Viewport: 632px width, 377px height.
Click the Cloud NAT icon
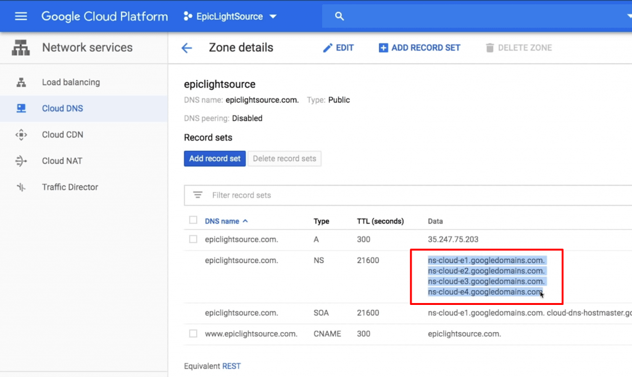click(x=21, y=161)
